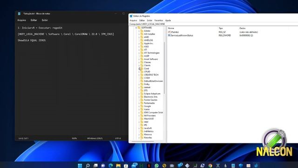Select the IM Providers registry key
Image resolution: width=298 pixels, height=168 pixels.
pyautogui.click(x=150, y=116)
